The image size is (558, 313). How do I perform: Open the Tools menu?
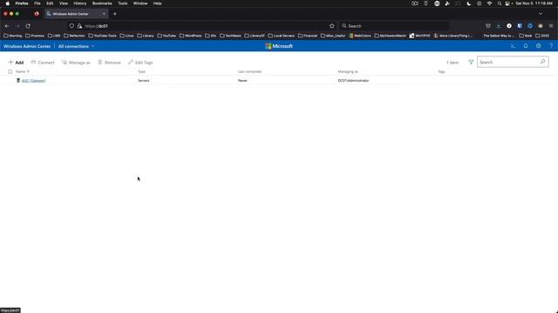point(123,3)
